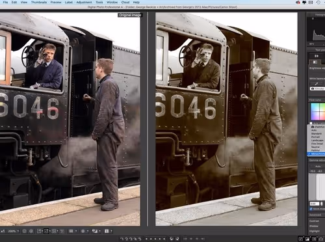Click the 0.00 gamma value field

coord(315,204)
